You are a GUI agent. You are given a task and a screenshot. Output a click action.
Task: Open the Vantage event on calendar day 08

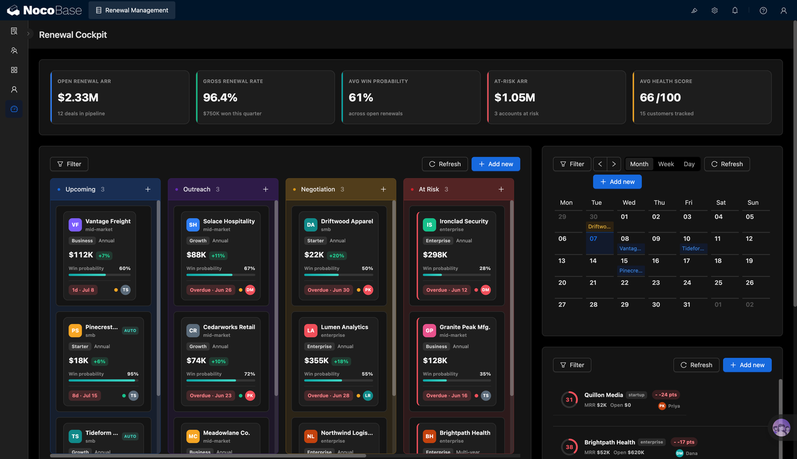pos(630,248)
